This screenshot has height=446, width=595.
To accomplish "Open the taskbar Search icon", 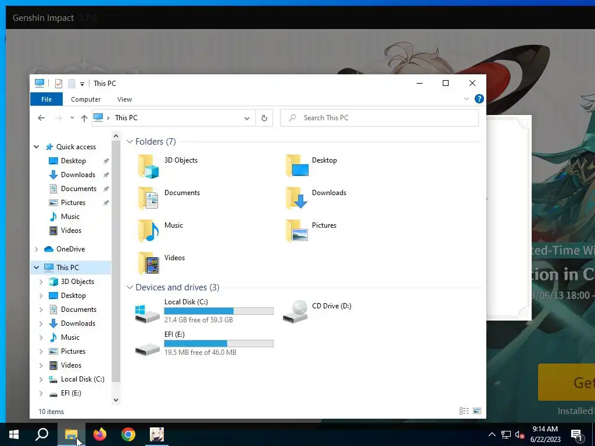I will pos(42,434).
